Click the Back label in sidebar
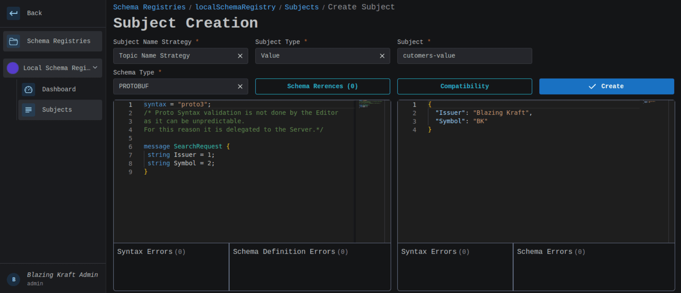Image resolution: width=681 pixels, height=293 pixels. [x=34, y=13]
